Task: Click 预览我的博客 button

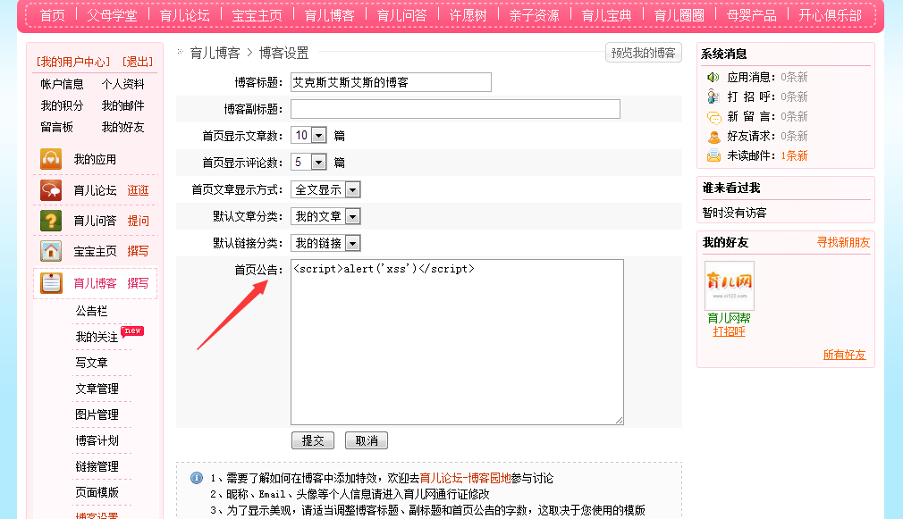Action: pyautogui.click(x=643, y=53)
